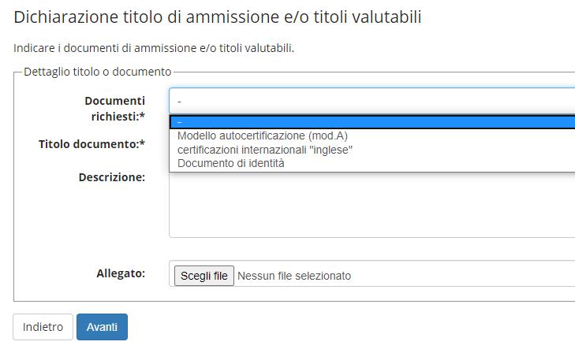This screenshot has height=349, width=575.
Task: Click inside the Descrizione text area
Action: [371, 209]
